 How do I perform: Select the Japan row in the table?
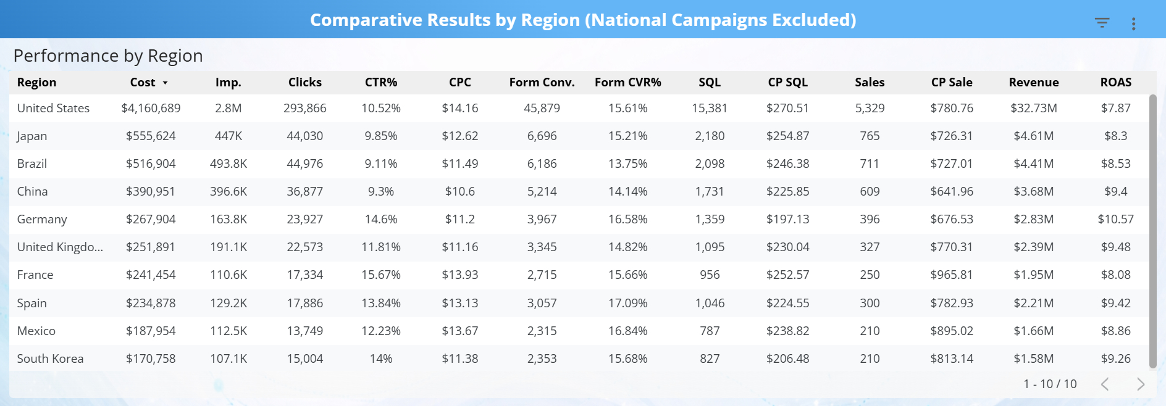tap(32, 136)
